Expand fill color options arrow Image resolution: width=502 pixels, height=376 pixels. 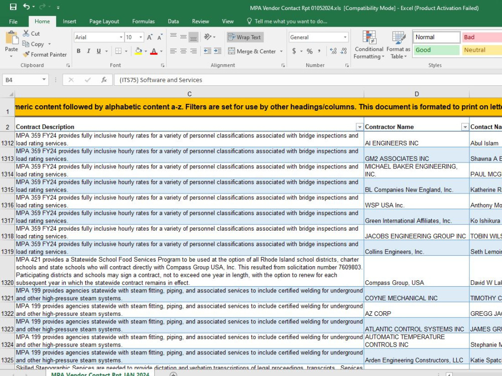point(146,51)
